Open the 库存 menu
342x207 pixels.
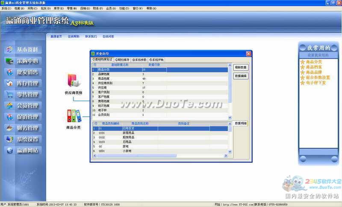tap(59, 8)
